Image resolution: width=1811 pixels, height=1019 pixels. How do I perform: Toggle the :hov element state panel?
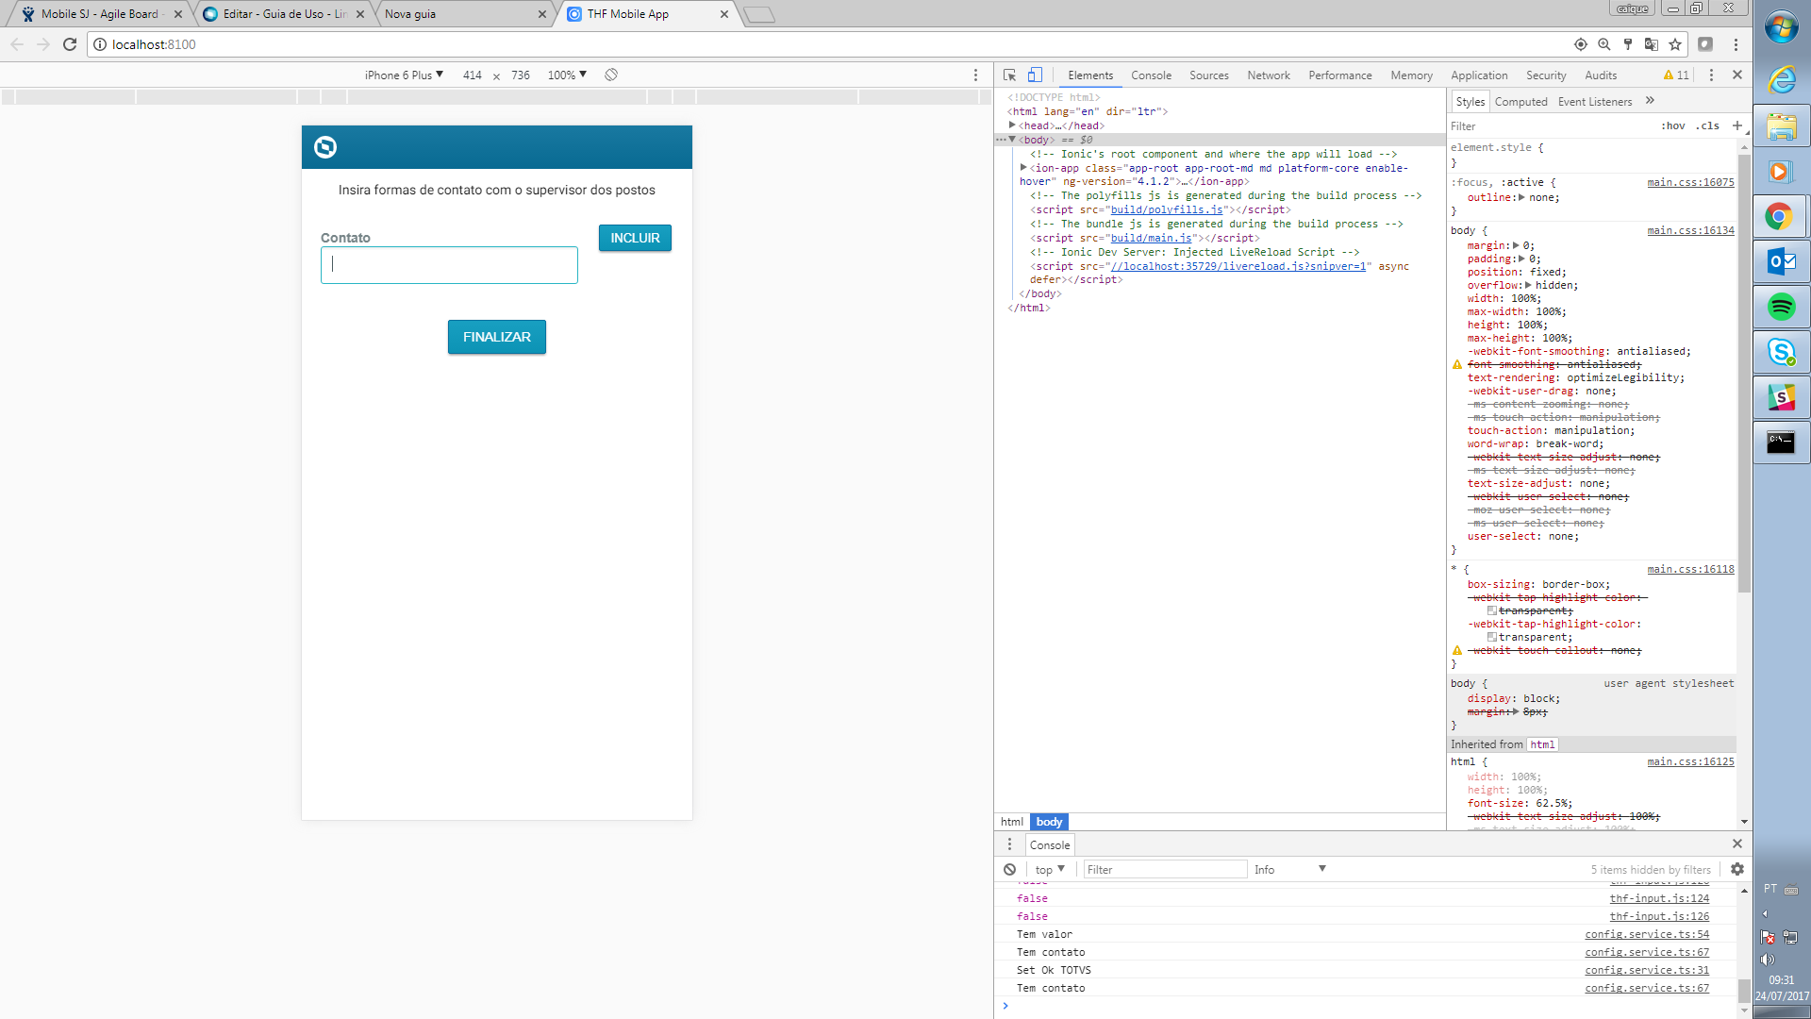[x=1673, y=125]
